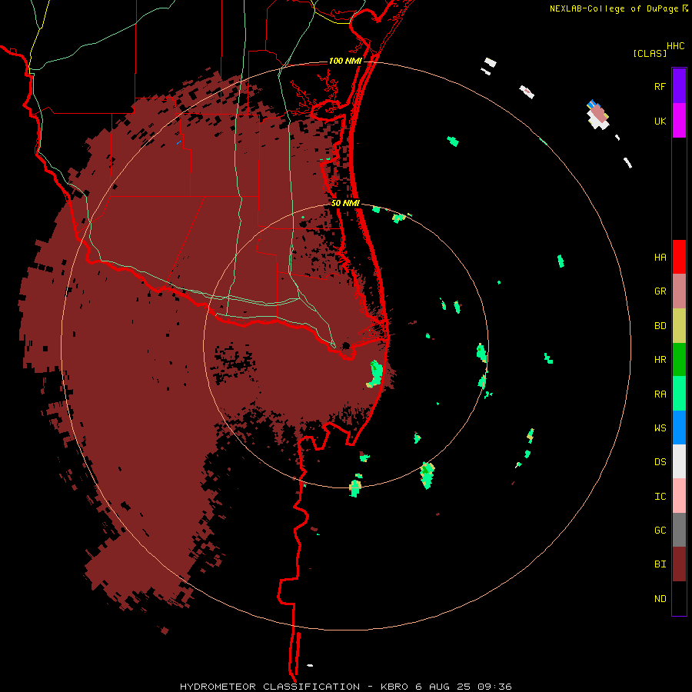
Task: Click the "GC" legend label
Action: (660, 530)
